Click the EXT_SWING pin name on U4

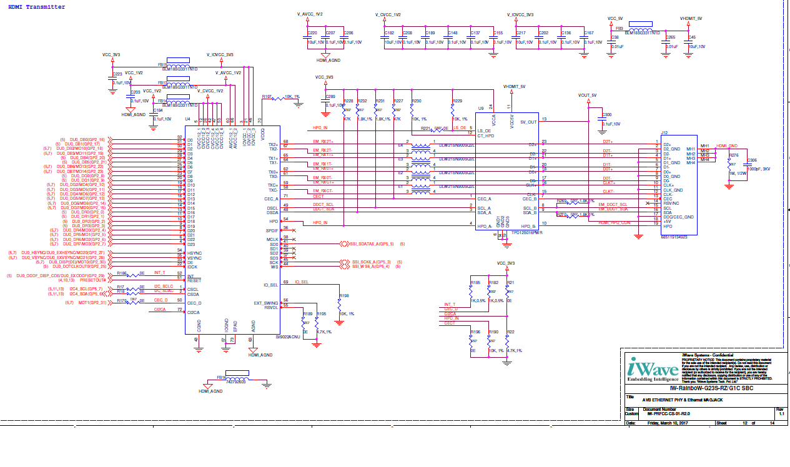(x=265, y=302)
